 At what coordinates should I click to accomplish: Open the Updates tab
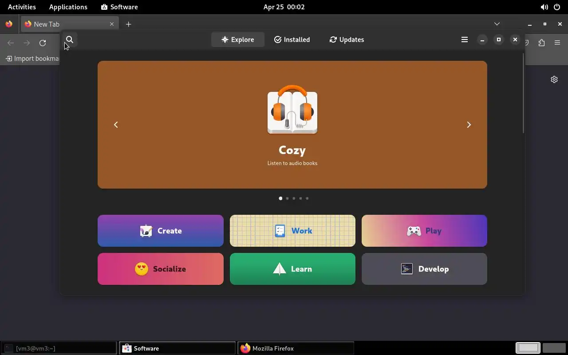(x=347, y=39)
